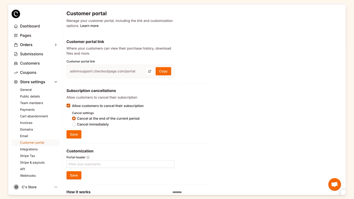This screenshot has height=199, width=354.
Task: Click the Store settings gear icon
Action: (15, 82)
